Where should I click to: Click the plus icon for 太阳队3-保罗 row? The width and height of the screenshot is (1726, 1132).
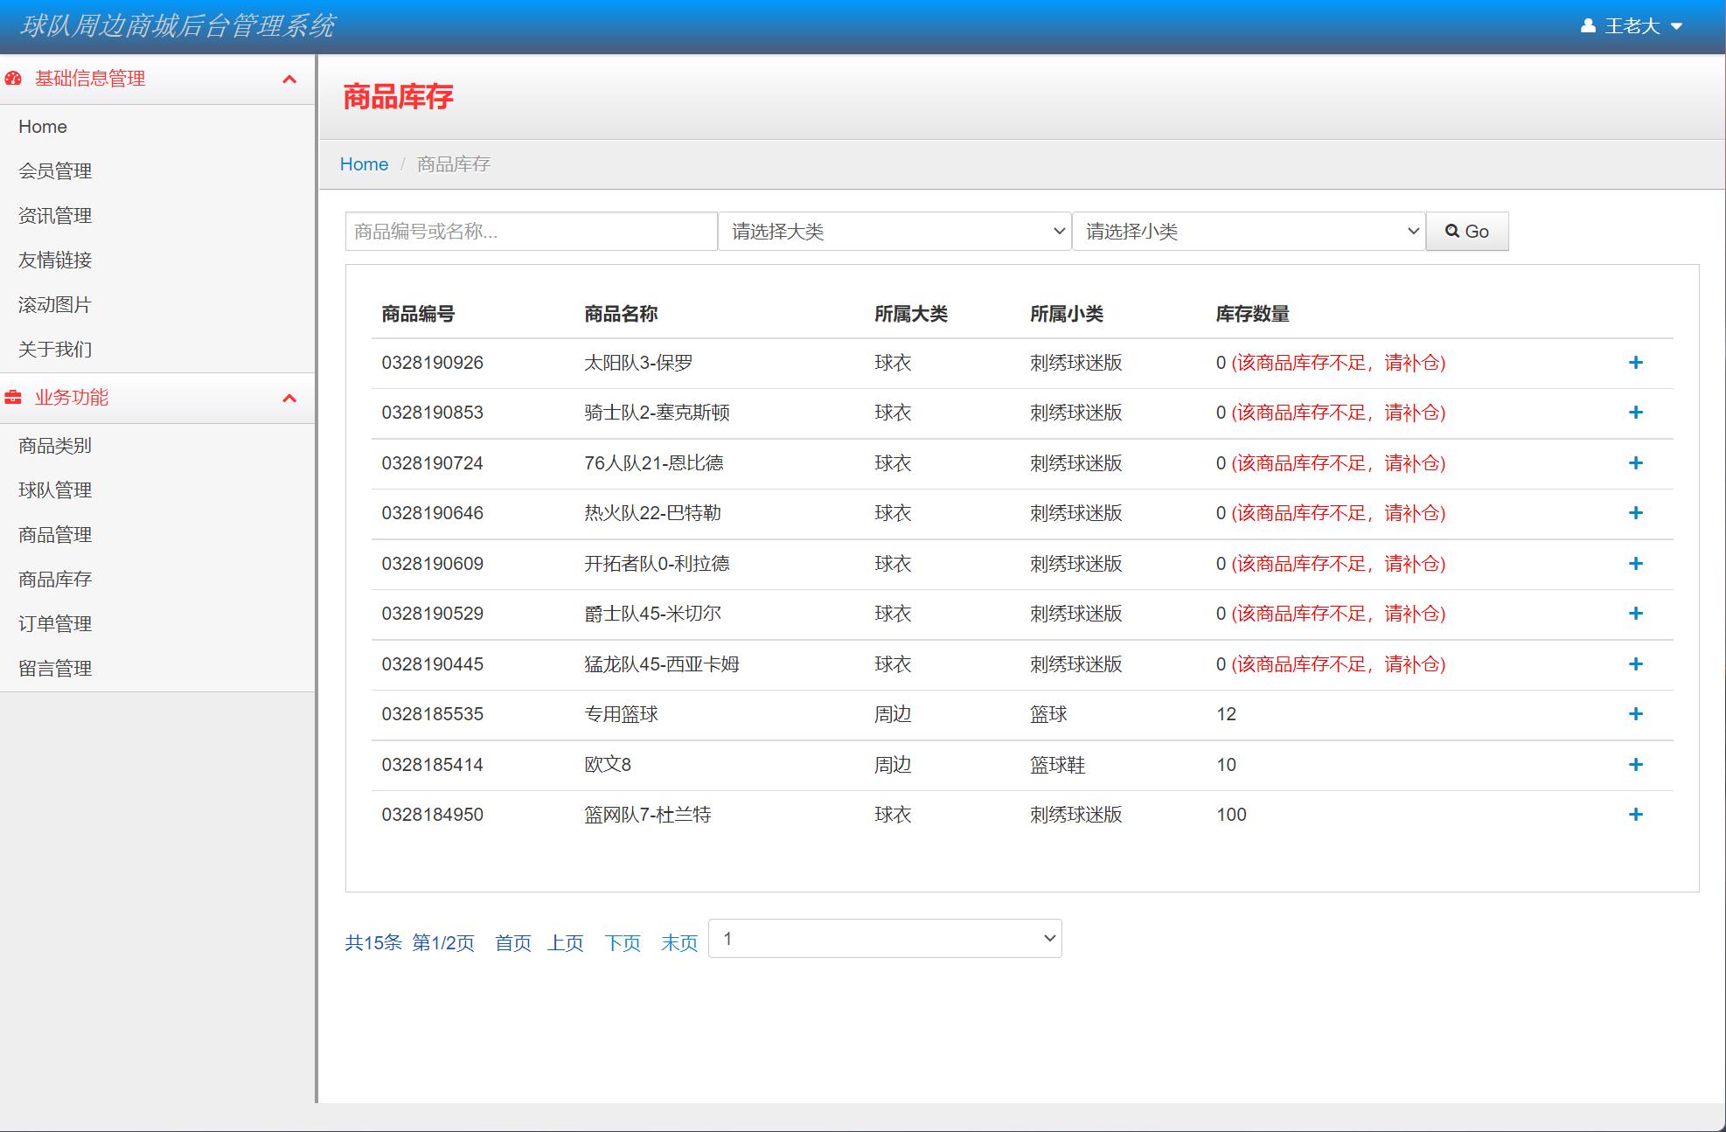click(1635, 363)
